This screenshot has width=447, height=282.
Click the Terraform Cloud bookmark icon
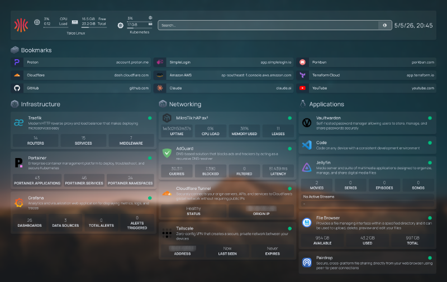302,75
